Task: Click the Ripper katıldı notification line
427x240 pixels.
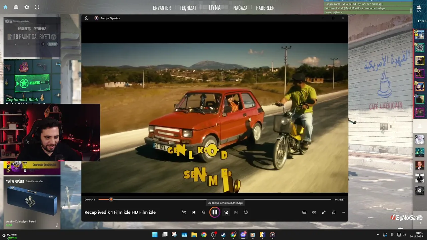Action: click(x=354, y=4)
